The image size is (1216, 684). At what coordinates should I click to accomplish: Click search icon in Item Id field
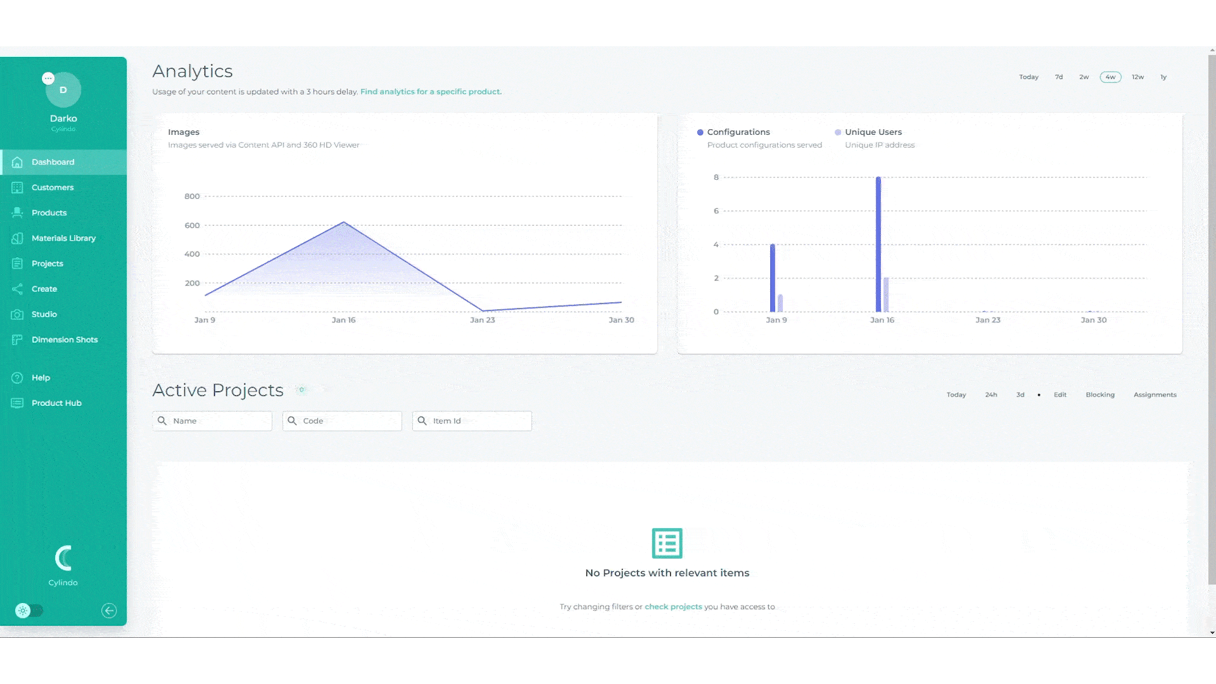[422, 421]
